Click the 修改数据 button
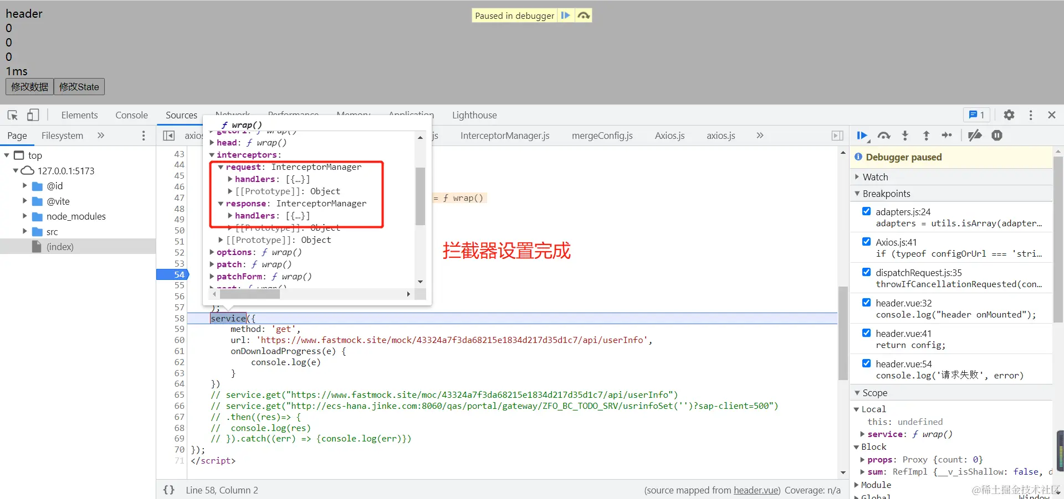Image resolution: width=1064 pixels, height=499 pixels. click(x=30, y=87)
